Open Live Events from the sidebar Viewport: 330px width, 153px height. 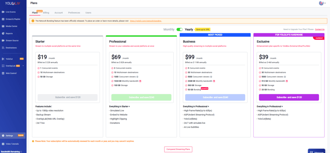[x=10, y=12]
